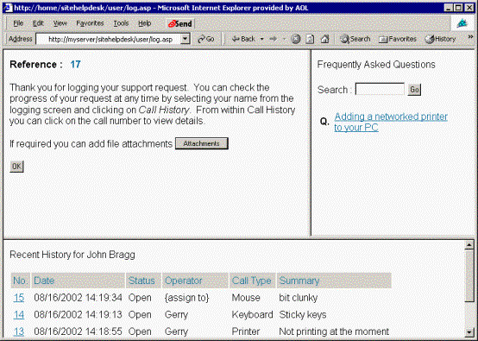Screen dimensions: 478x341
Task: Open call number 14 link
Action: tap(19, 314)
